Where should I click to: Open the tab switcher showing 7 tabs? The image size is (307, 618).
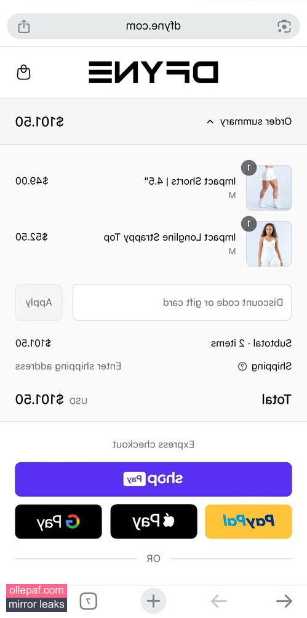point(88,601)
